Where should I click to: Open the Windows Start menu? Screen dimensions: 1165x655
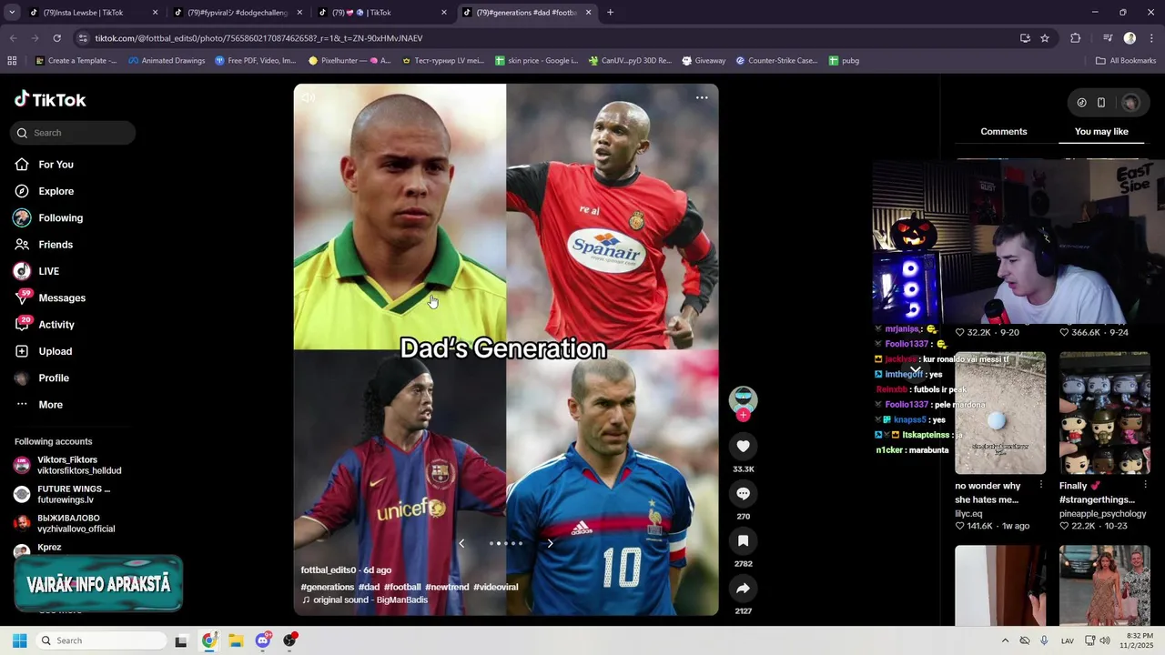(x=19, y=640)
